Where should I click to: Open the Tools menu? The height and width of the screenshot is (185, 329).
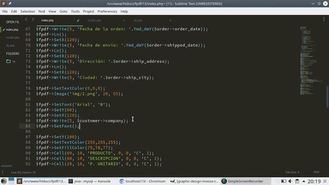[75, 11]
